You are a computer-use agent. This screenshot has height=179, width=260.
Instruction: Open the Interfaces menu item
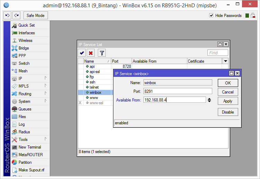click(30, 33)
